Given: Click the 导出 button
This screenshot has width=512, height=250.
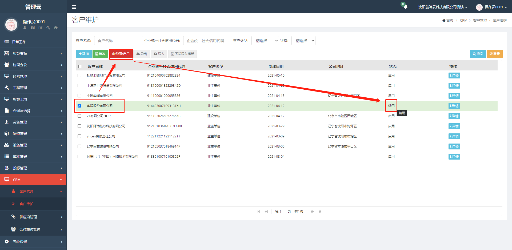Looking at the screenshot, I should pos(142,54).
